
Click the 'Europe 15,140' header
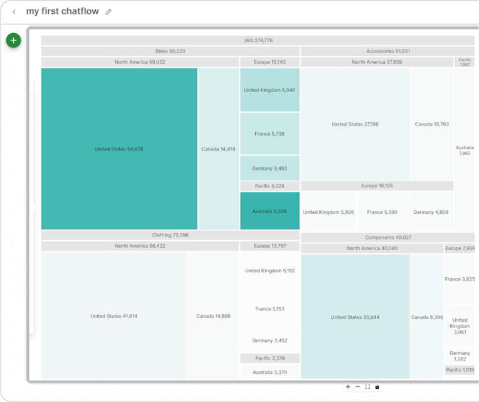270,62
